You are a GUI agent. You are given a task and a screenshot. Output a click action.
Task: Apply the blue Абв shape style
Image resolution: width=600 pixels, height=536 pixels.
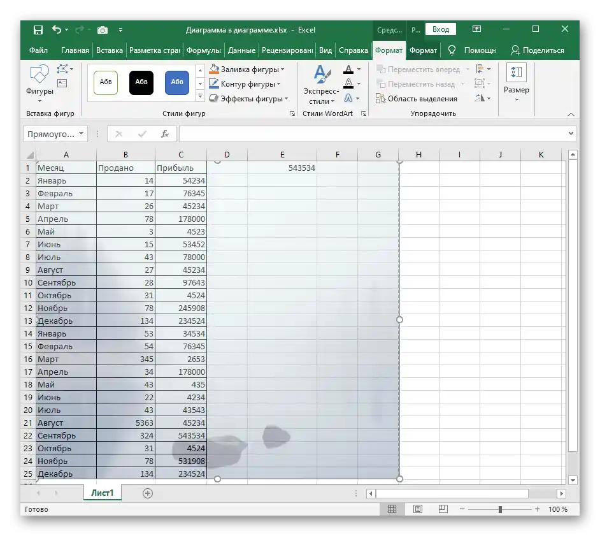pyautogui.click(x=177, y=82)
